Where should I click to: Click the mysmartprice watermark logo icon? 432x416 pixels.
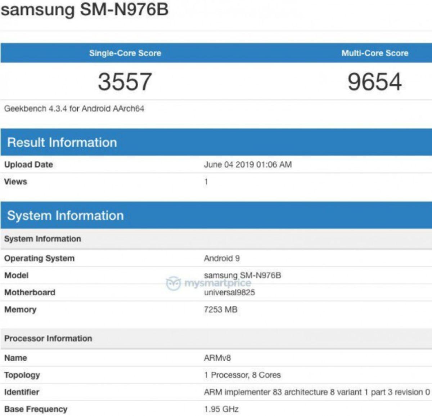click(173, 283)
